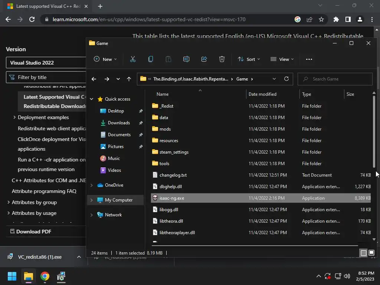Open Chrome side panel icon
The image size is (380, 285).
coord(348,19)
